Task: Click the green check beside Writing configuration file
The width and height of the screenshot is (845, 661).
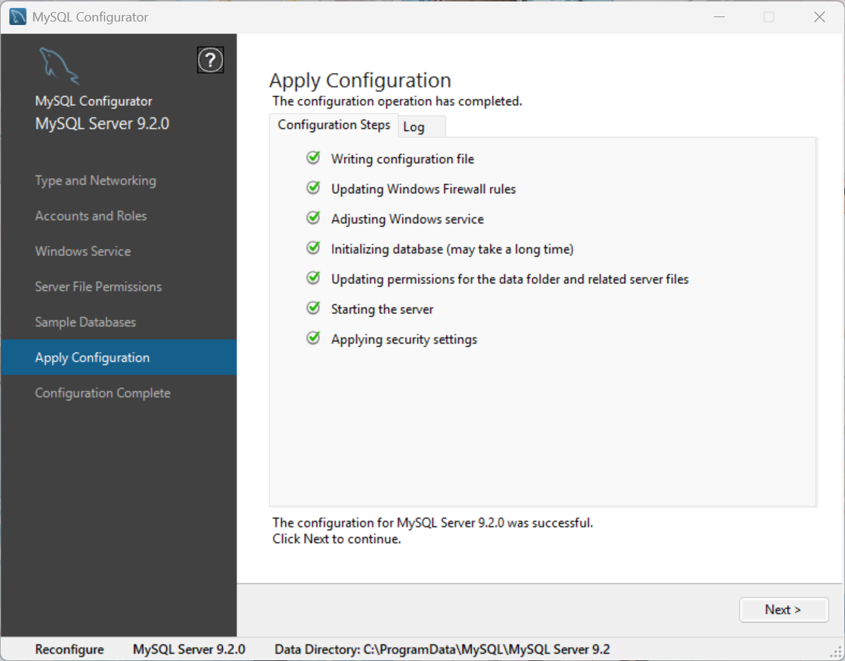Action: pos(313,158)
